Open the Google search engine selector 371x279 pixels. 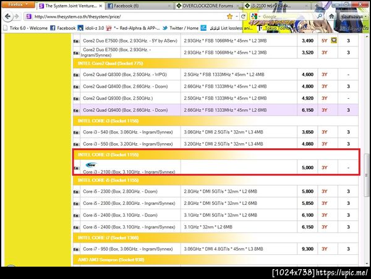coord(255,16)
